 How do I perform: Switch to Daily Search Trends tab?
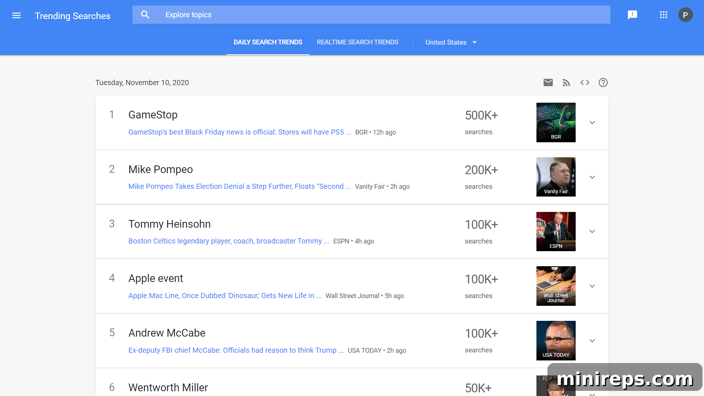[268, 42]
